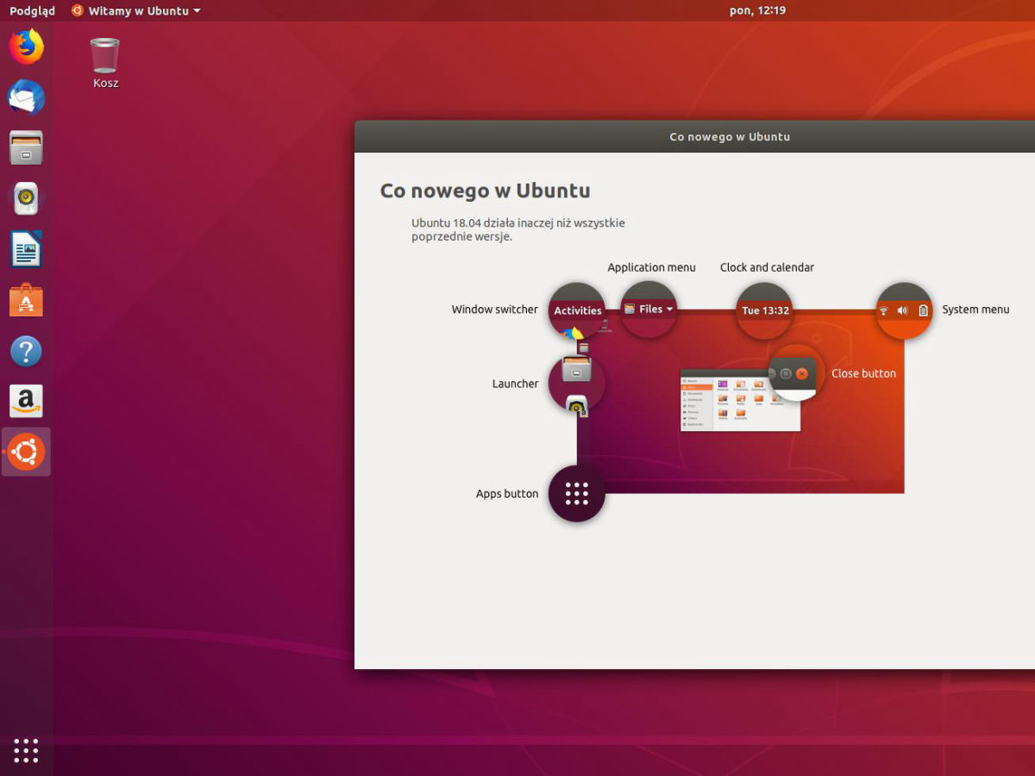The width and height of the screenshot is (1035, 776).
Task: Expand the Witamy w Ubuntu app menu
Action: [136, 11]
